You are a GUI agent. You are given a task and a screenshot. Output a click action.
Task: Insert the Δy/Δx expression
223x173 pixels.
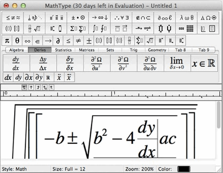(44, 63)
